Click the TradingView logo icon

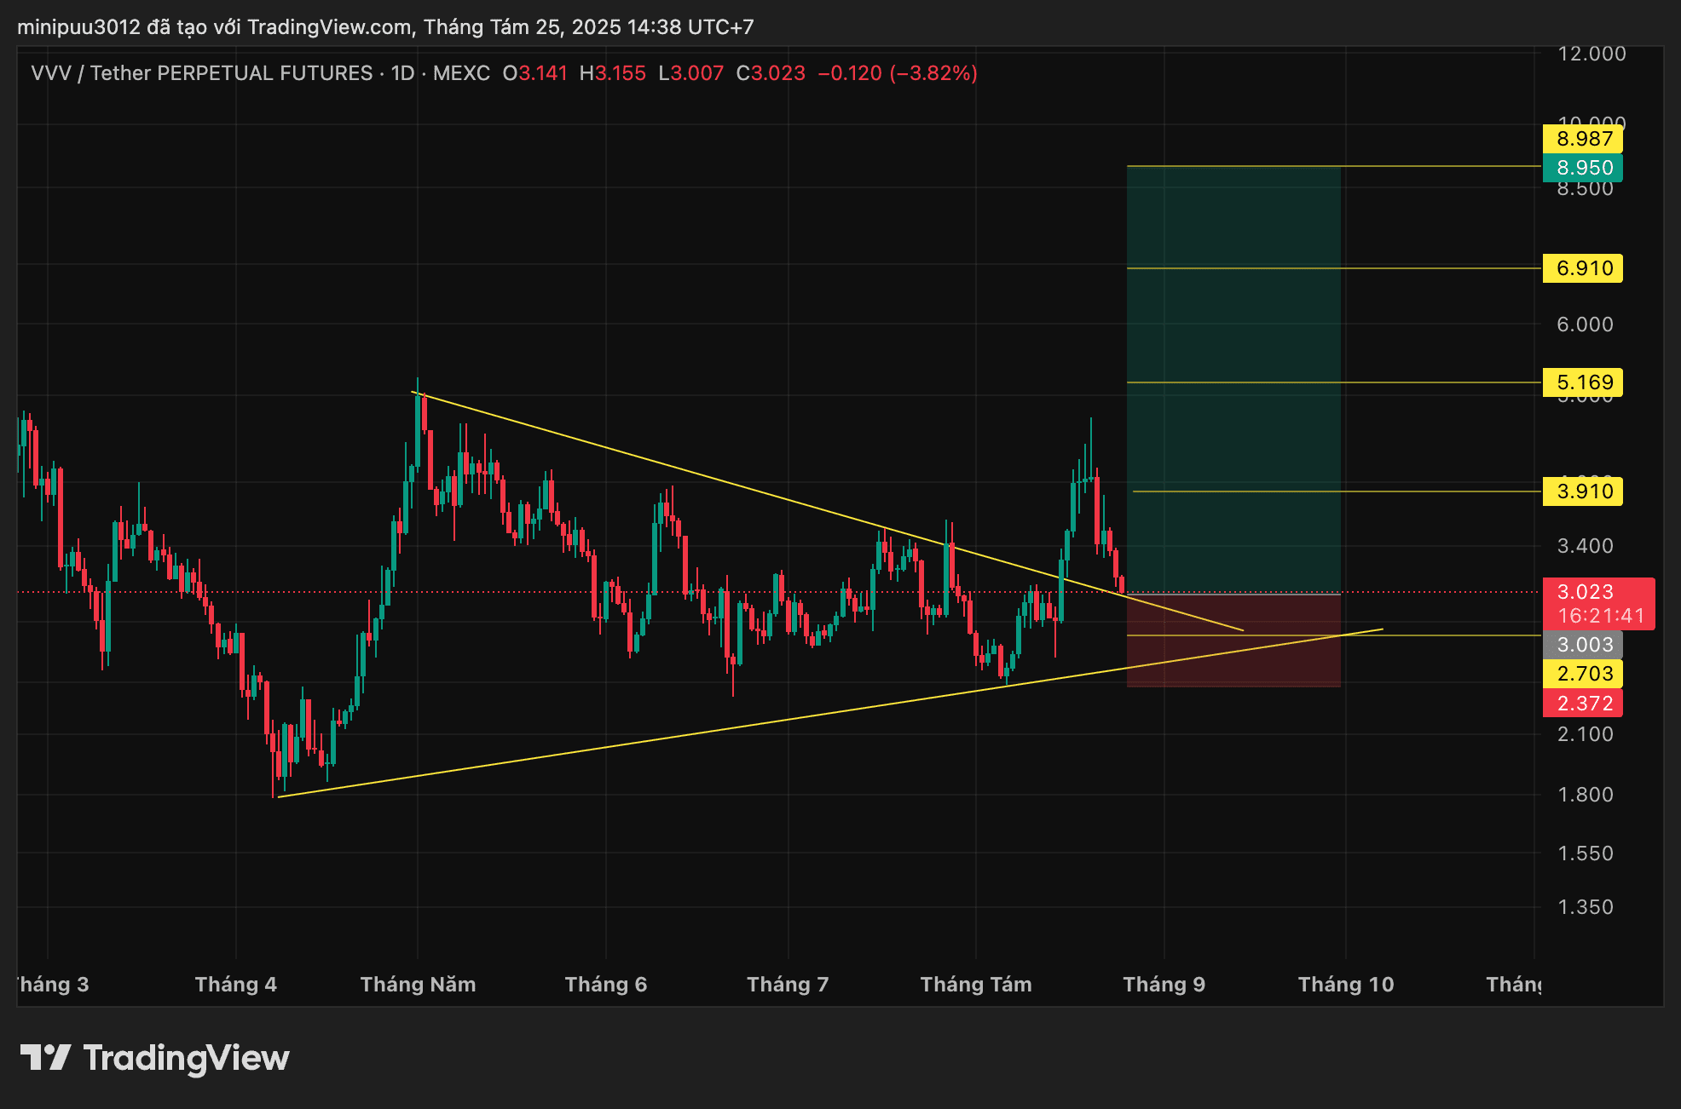pos(45,1057)
